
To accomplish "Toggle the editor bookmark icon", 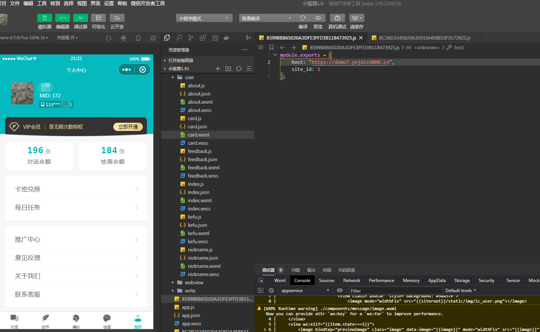I will tap(271, 47).
